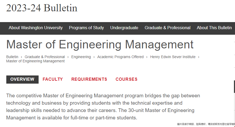Open Graduate & Professional navigation item

coord(168,28)
